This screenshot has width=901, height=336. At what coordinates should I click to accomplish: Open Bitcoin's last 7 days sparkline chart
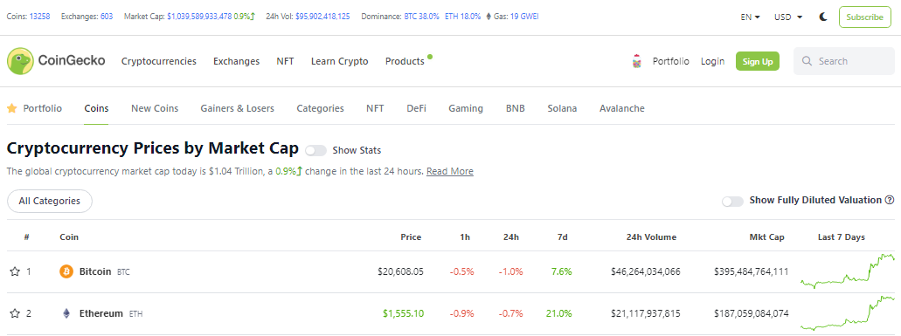[x=848, y=271]
